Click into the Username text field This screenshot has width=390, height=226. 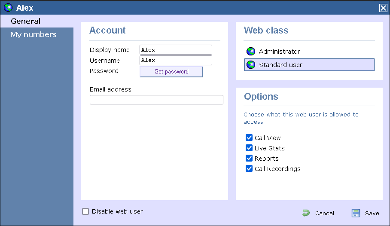click(176, 61)
